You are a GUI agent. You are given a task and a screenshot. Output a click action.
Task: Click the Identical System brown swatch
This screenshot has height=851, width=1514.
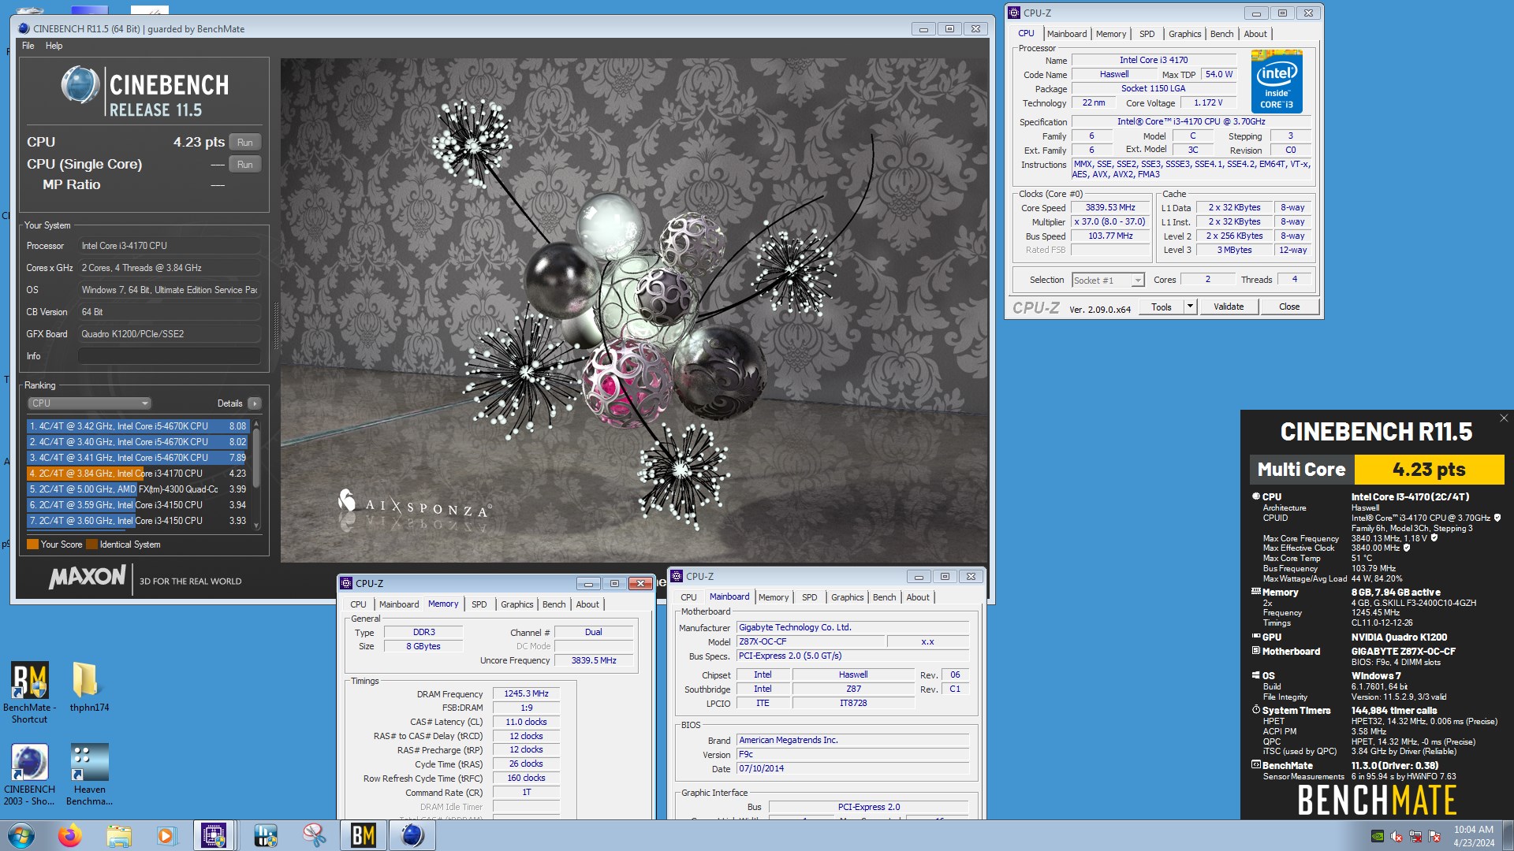pyautogui.click(x=91, y=544)
